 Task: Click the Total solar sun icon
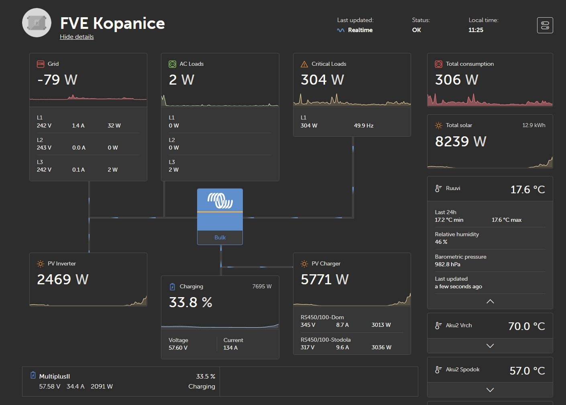[439, 126]
